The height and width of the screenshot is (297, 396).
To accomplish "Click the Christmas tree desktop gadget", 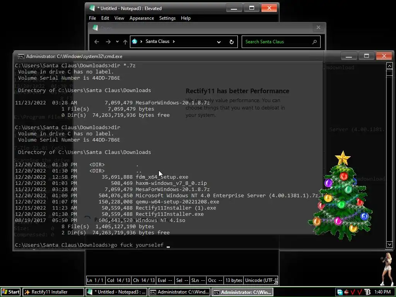I will coord(340,196).
